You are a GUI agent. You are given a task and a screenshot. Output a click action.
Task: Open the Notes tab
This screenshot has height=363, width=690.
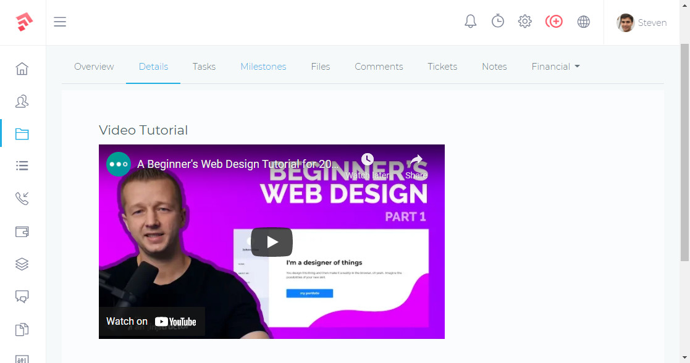[x=494, y=67]
